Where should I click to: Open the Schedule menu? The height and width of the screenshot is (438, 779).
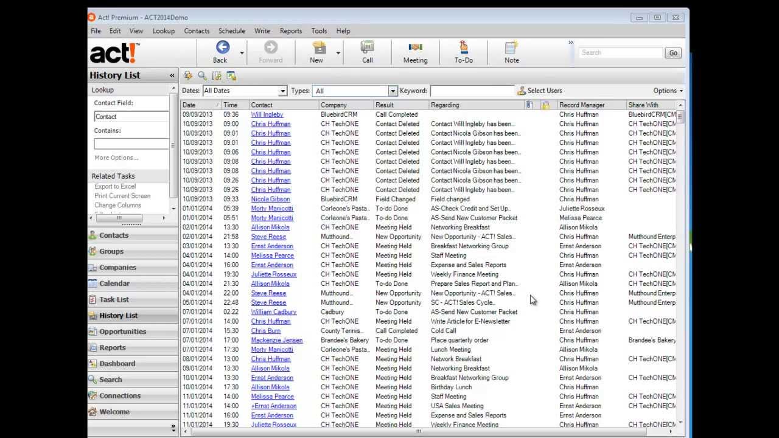pos(232,31)
